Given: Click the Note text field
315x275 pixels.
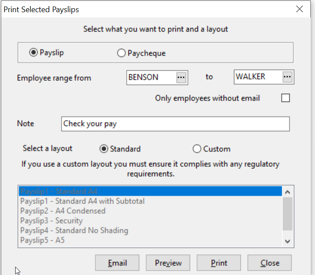Looking at the screenshot, I should tap(175, 124).
